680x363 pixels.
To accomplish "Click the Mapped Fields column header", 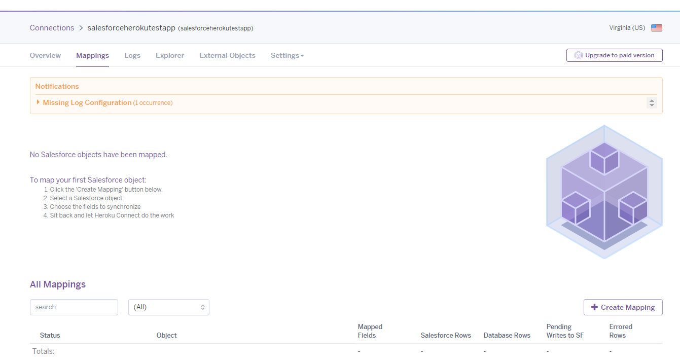I will (370, 331).
